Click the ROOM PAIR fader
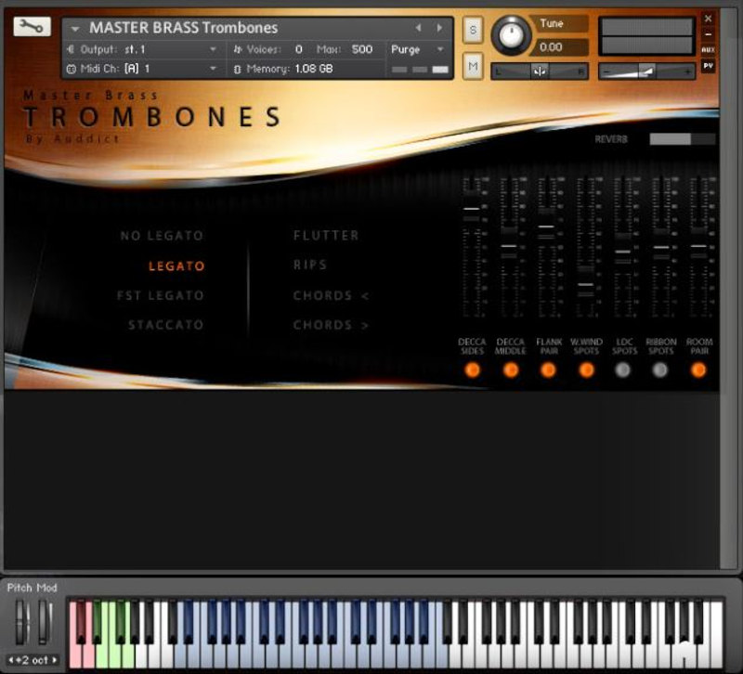 [x=698, y=246]
